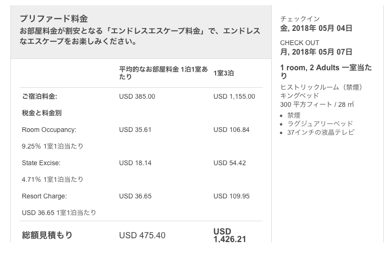The width and height of the screenshot is (390, 253).
Task: Click the 1室3泊 column header
Action: coord(223,73)
